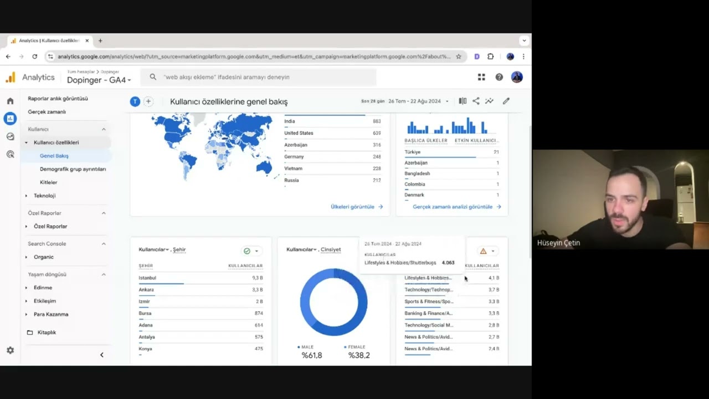Collapse the Özel Raporlar section
This screenshot has width=709, height=399.
pyautogui.click(x=104, y=213)
